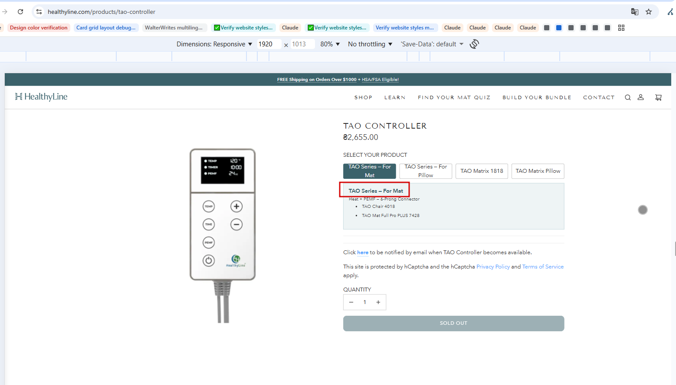Screen dimensions: 676x385
Task: Select the TAO Series – For Mat option
Action: (370, 171)
